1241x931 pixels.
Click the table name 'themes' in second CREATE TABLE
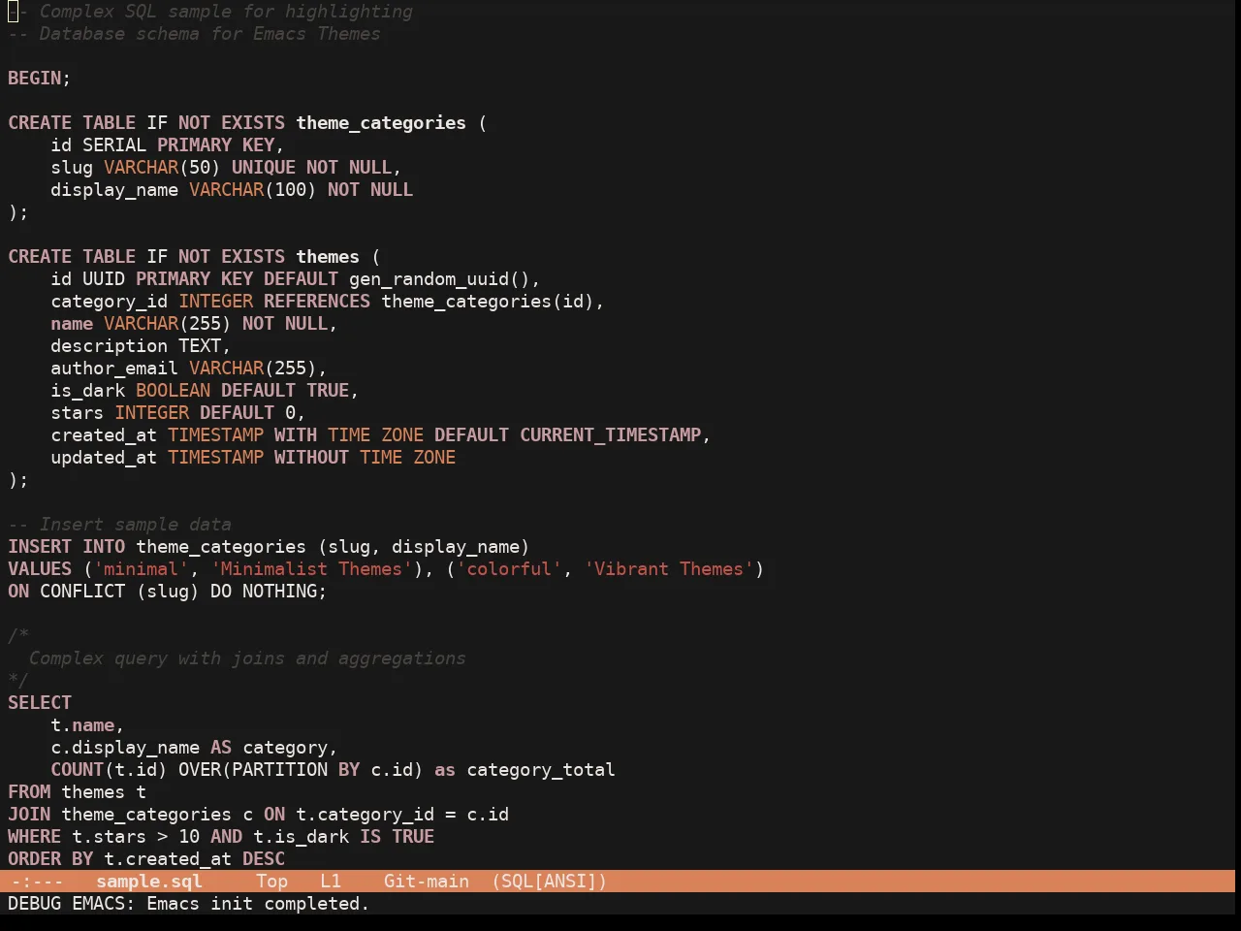click(x=328, y=257)
